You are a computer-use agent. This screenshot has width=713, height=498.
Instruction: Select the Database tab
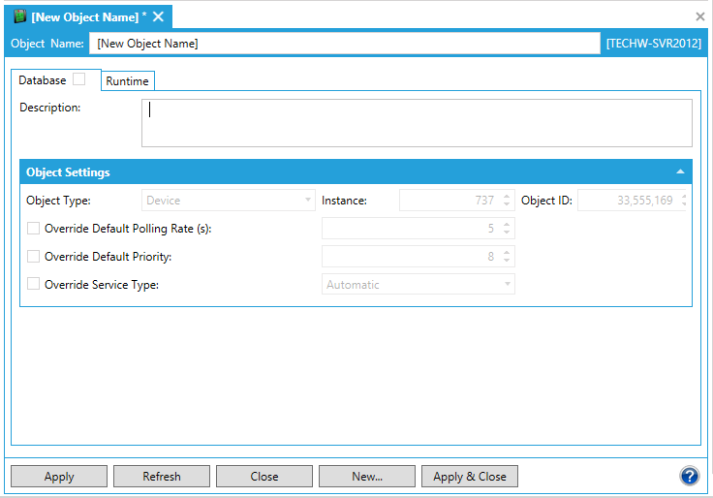[43, 80]
